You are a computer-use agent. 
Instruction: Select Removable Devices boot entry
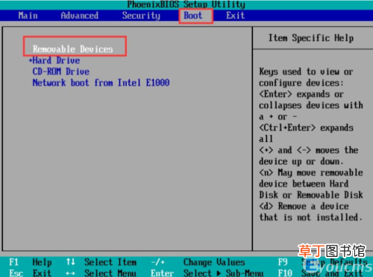73,49
